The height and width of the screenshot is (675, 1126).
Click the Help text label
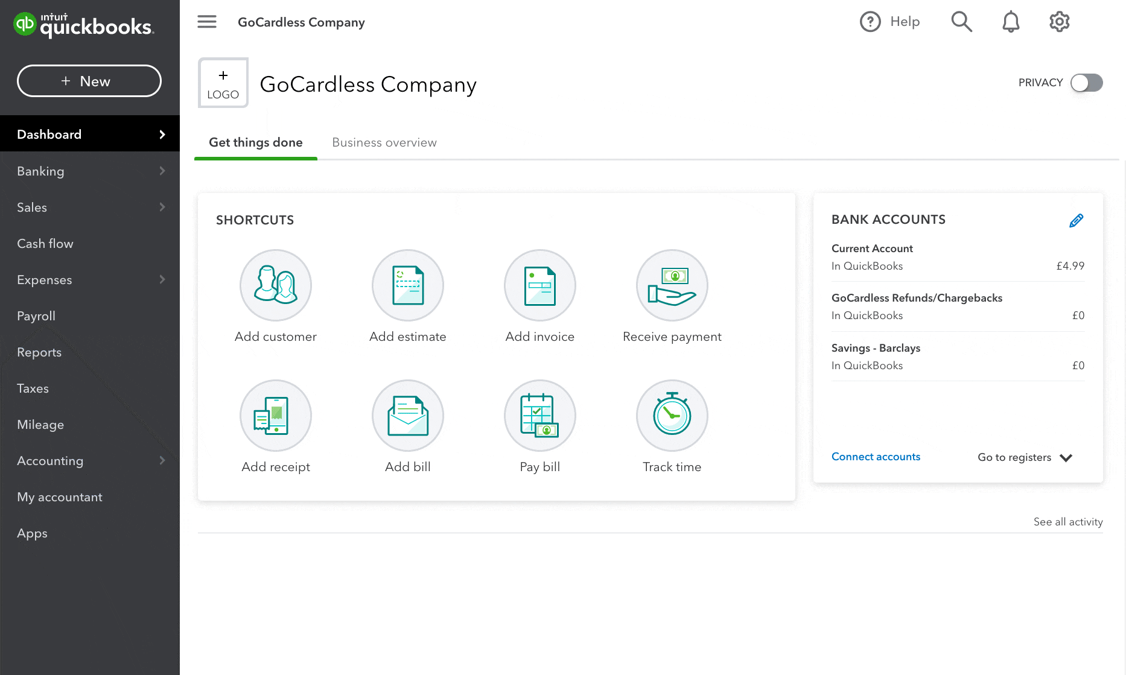(x=905, y=22)
